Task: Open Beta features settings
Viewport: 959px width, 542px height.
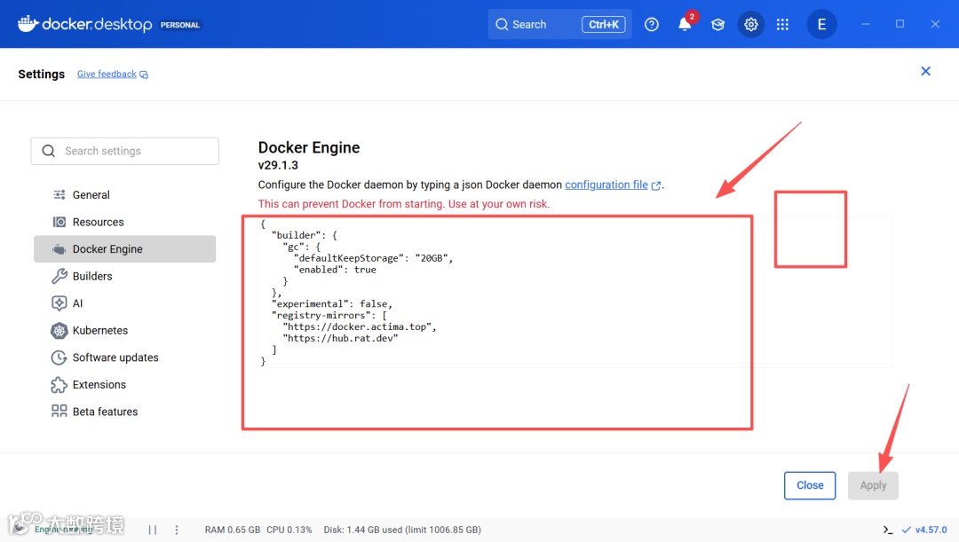Action: tap(125, 412)
